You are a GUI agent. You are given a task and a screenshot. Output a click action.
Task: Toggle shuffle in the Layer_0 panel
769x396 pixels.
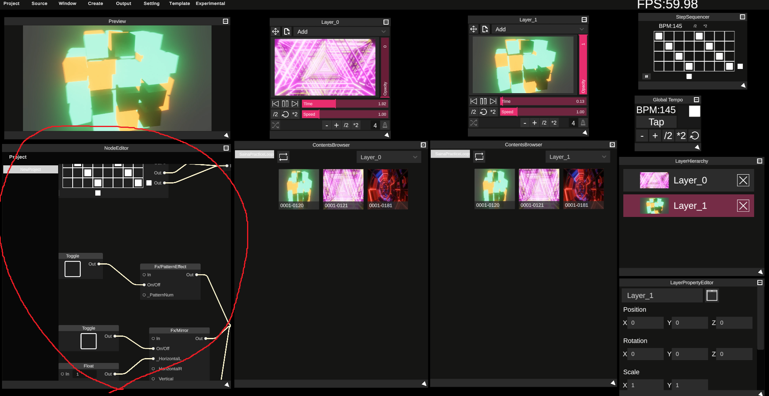point(275,125)
